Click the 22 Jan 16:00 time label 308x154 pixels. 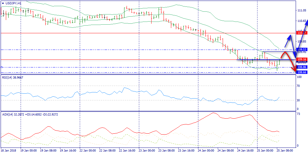pos(127,151)
